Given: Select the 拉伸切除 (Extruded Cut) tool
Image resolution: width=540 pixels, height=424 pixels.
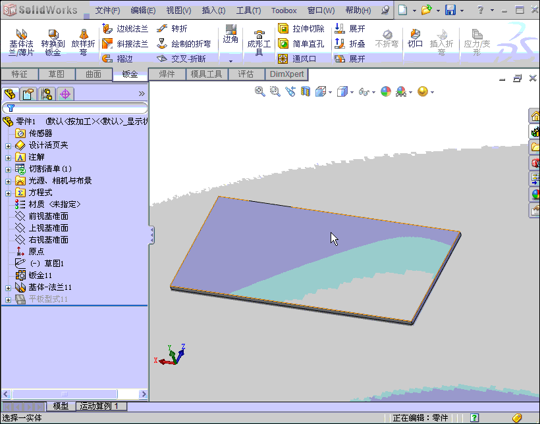Looking at the screenshot, I should 302,28.
